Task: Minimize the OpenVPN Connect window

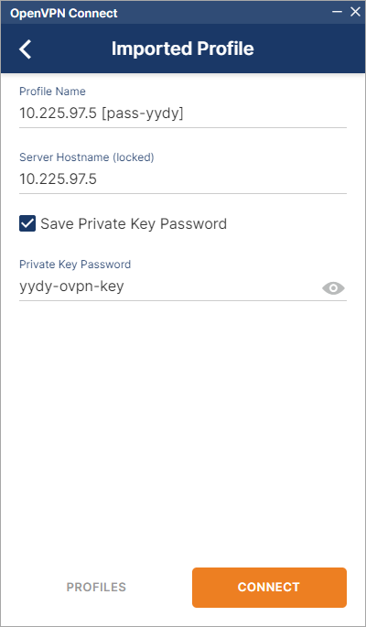Action: point(338,12)
